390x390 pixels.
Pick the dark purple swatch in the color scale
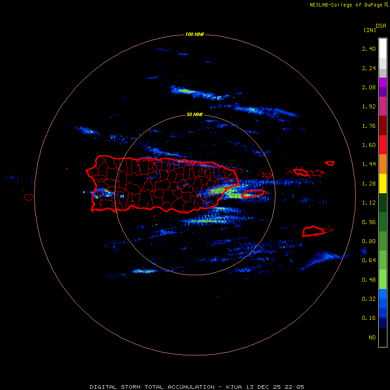[383, 92]
